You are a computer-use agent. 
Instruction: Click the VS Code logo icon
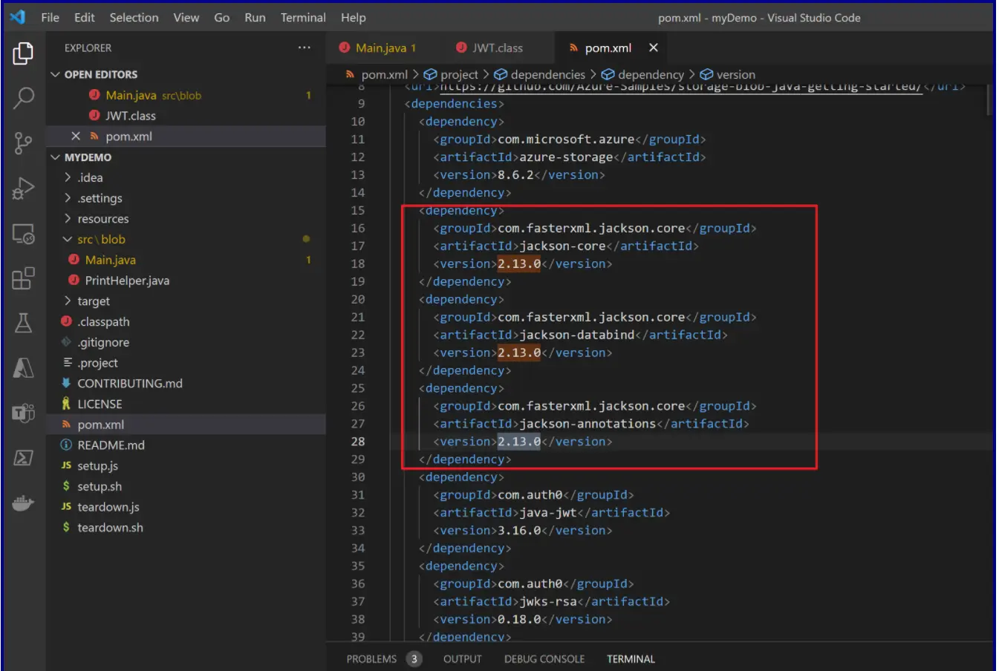tap(18, 16)
